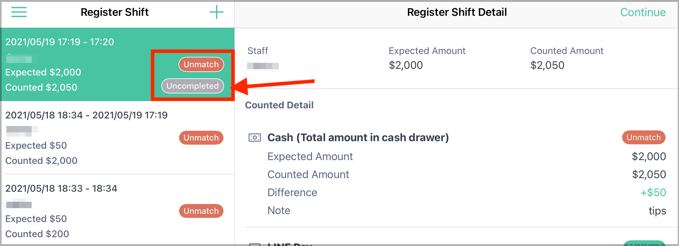Click the Counted Detail heading

279,105
